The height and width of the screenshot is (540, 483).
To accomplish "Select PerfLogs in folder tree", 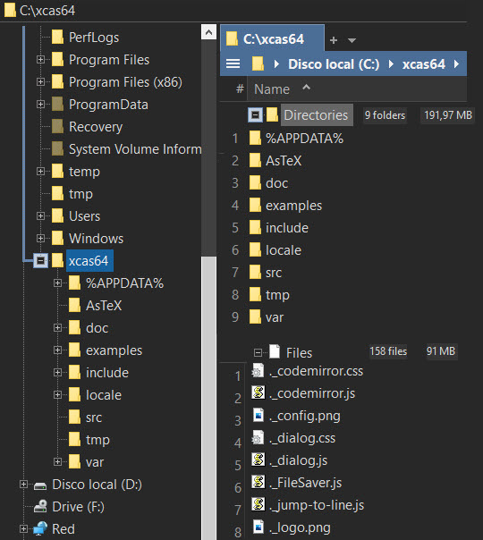I will point(94,38).
